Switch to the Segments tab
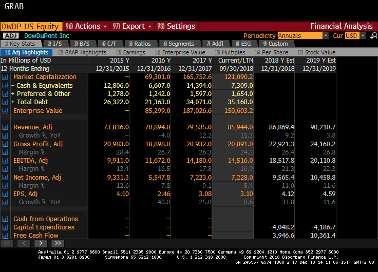 (178, 44)
